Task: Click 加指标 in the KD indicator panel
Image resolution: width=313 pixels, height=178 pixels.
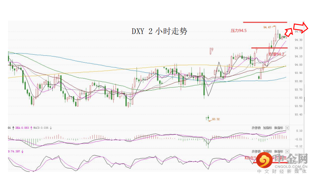Action: coord(267,152)
